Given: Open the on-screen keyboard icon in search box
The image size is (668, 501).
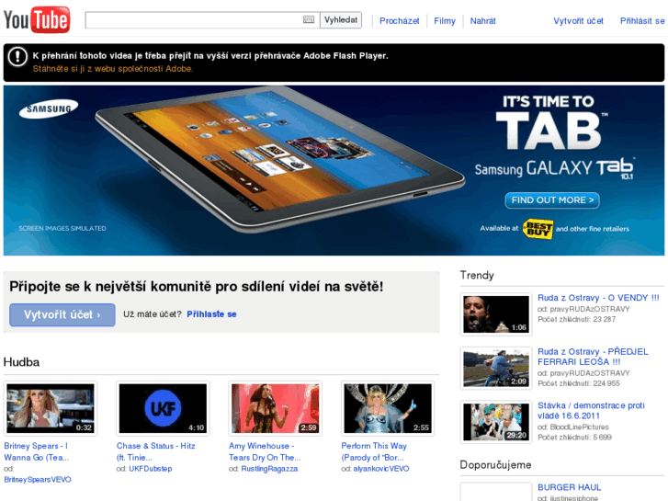Looking at the screenshot, I should [x=309, y=19].
